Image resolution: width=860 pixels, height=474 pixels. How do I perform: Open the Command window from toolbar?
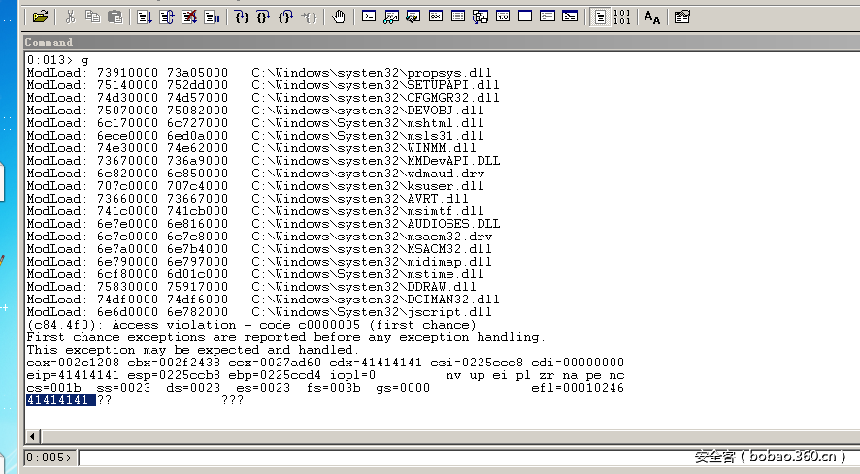(369, 16)
